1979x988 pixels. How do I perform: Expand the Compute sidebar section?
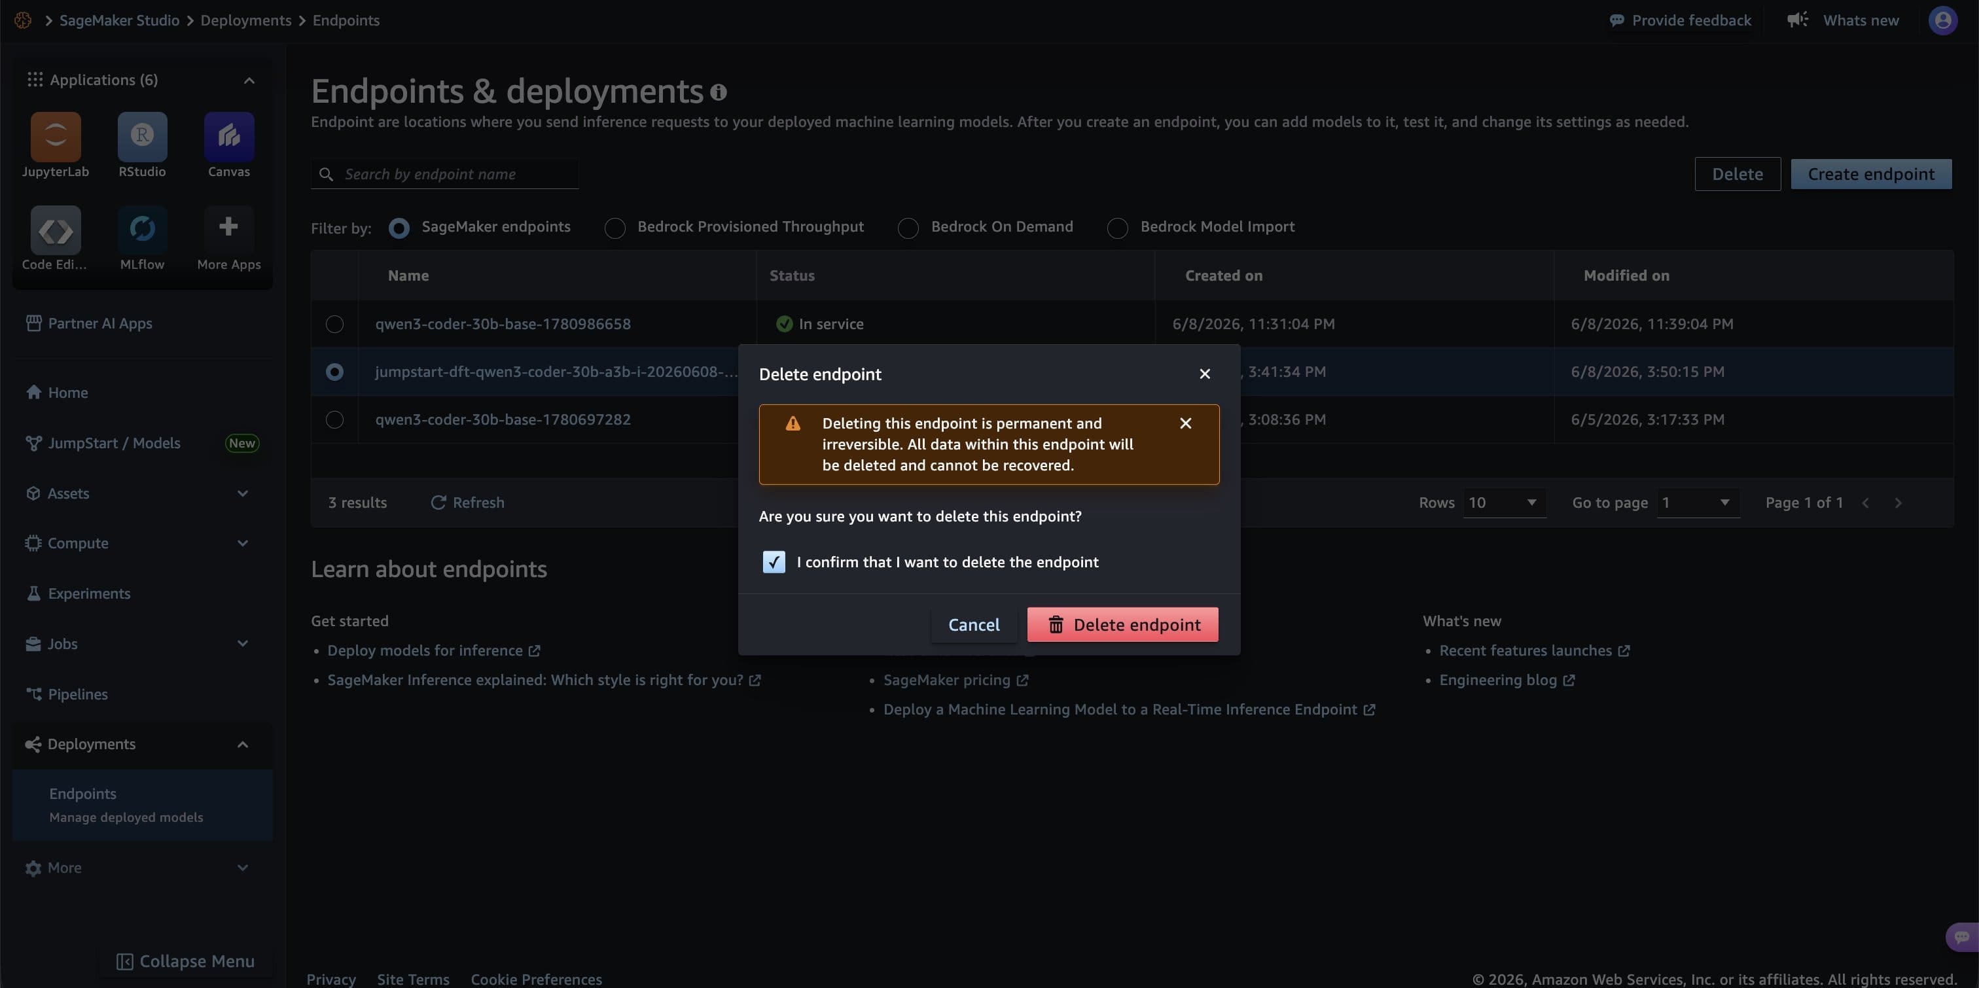[x=243, y=543]
